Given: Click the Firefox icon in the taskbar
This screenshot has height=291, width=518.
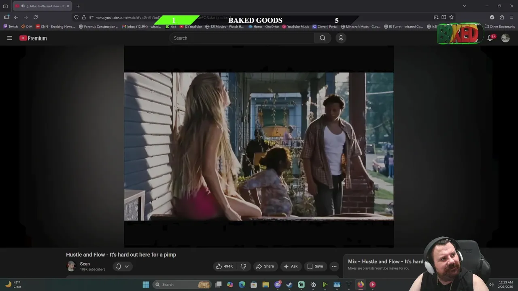Looking at the screenshot, I should point(361,285).
